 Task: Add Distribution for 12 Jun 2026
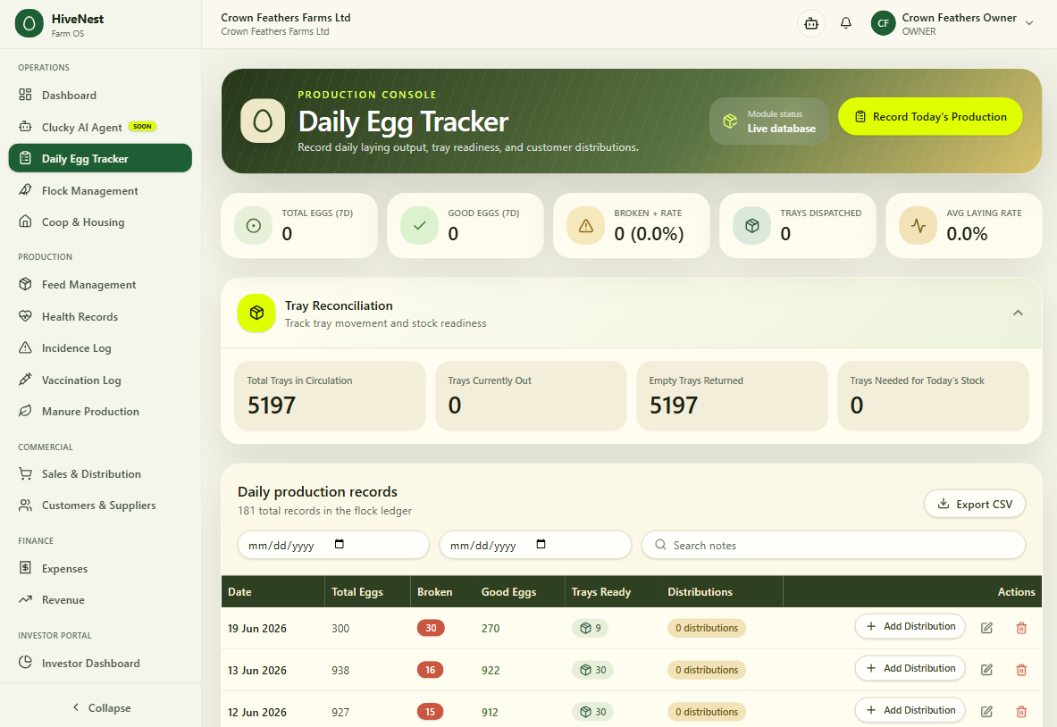tap(910, 710)
